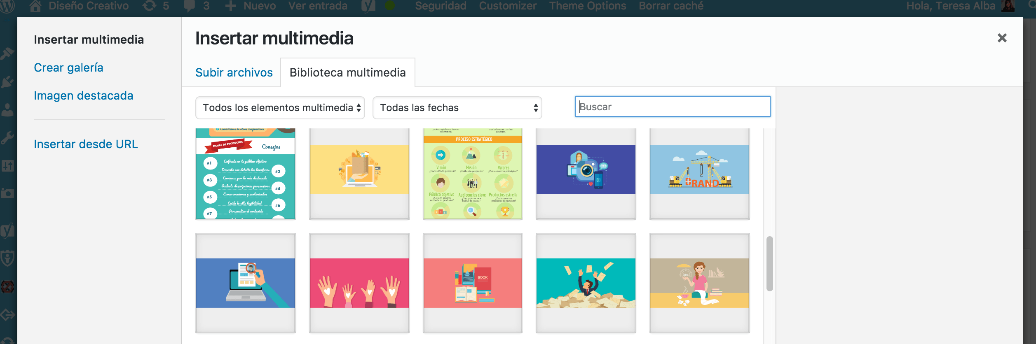Open the updates icon showing 5
The image size is (1036, 344).
(x=149, y=6)
